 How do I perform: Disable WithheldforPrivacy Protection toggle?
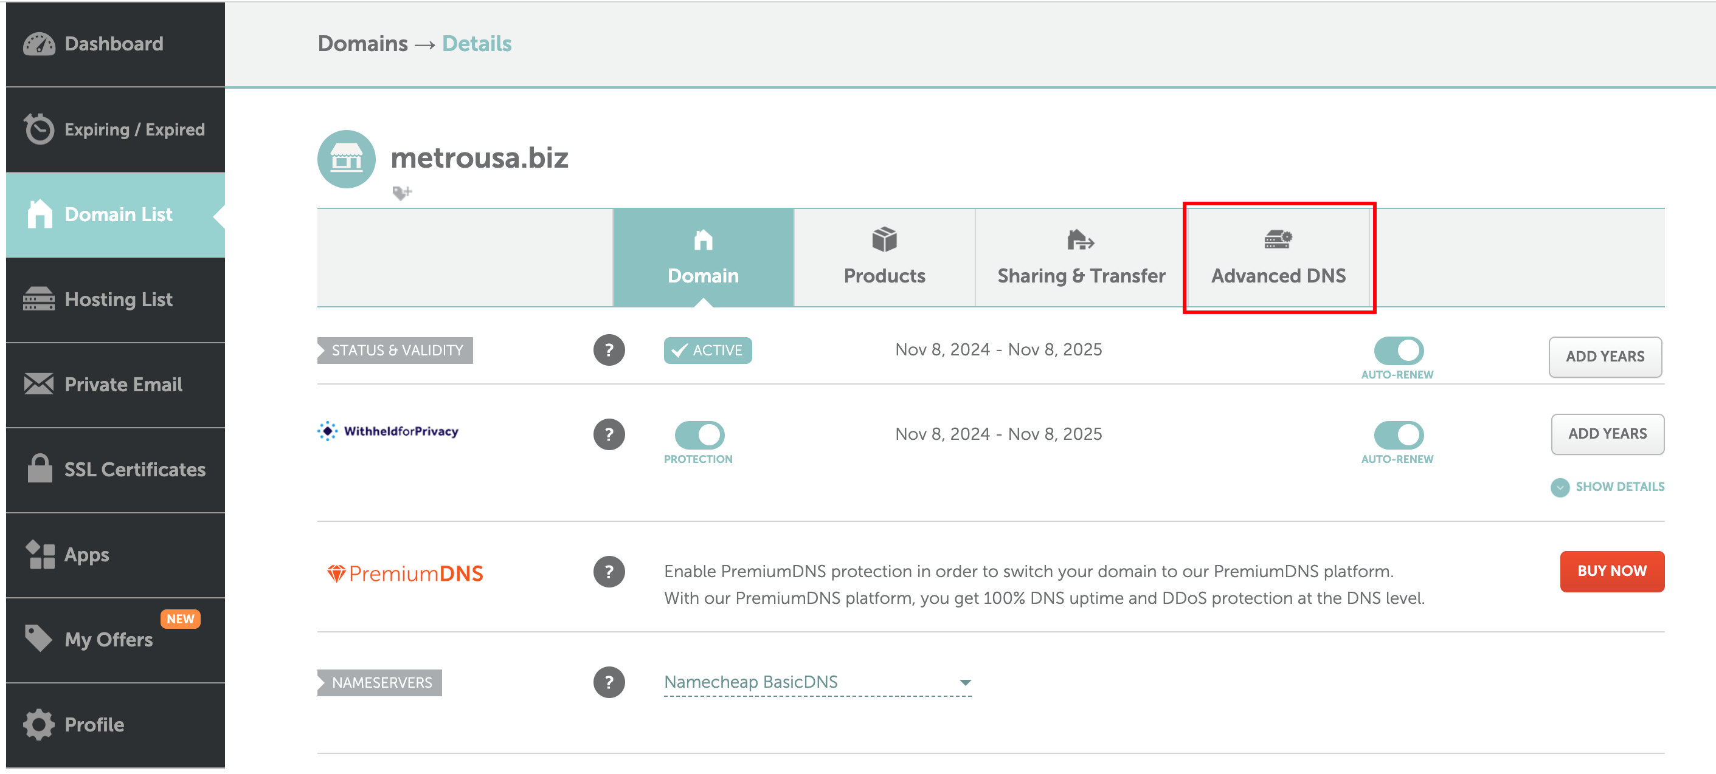[x=699, y=434]
